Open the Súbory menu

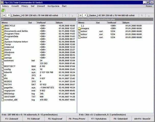5,6
